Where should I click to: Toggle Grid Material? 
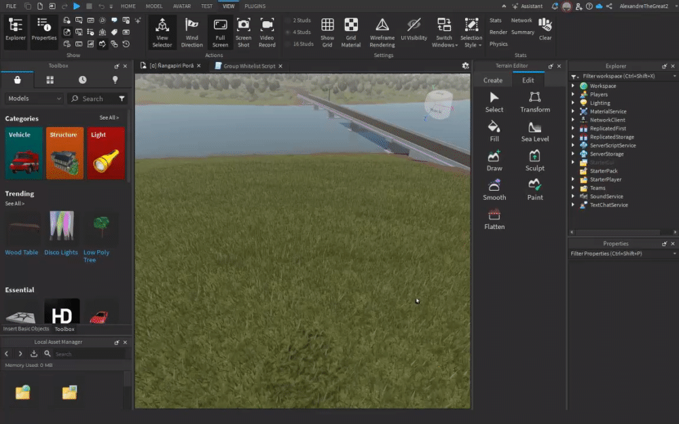pos(351,33)
